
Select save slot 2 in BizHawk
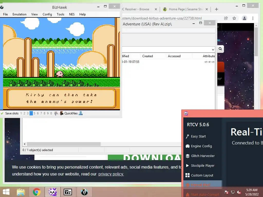tap(24, 113)
